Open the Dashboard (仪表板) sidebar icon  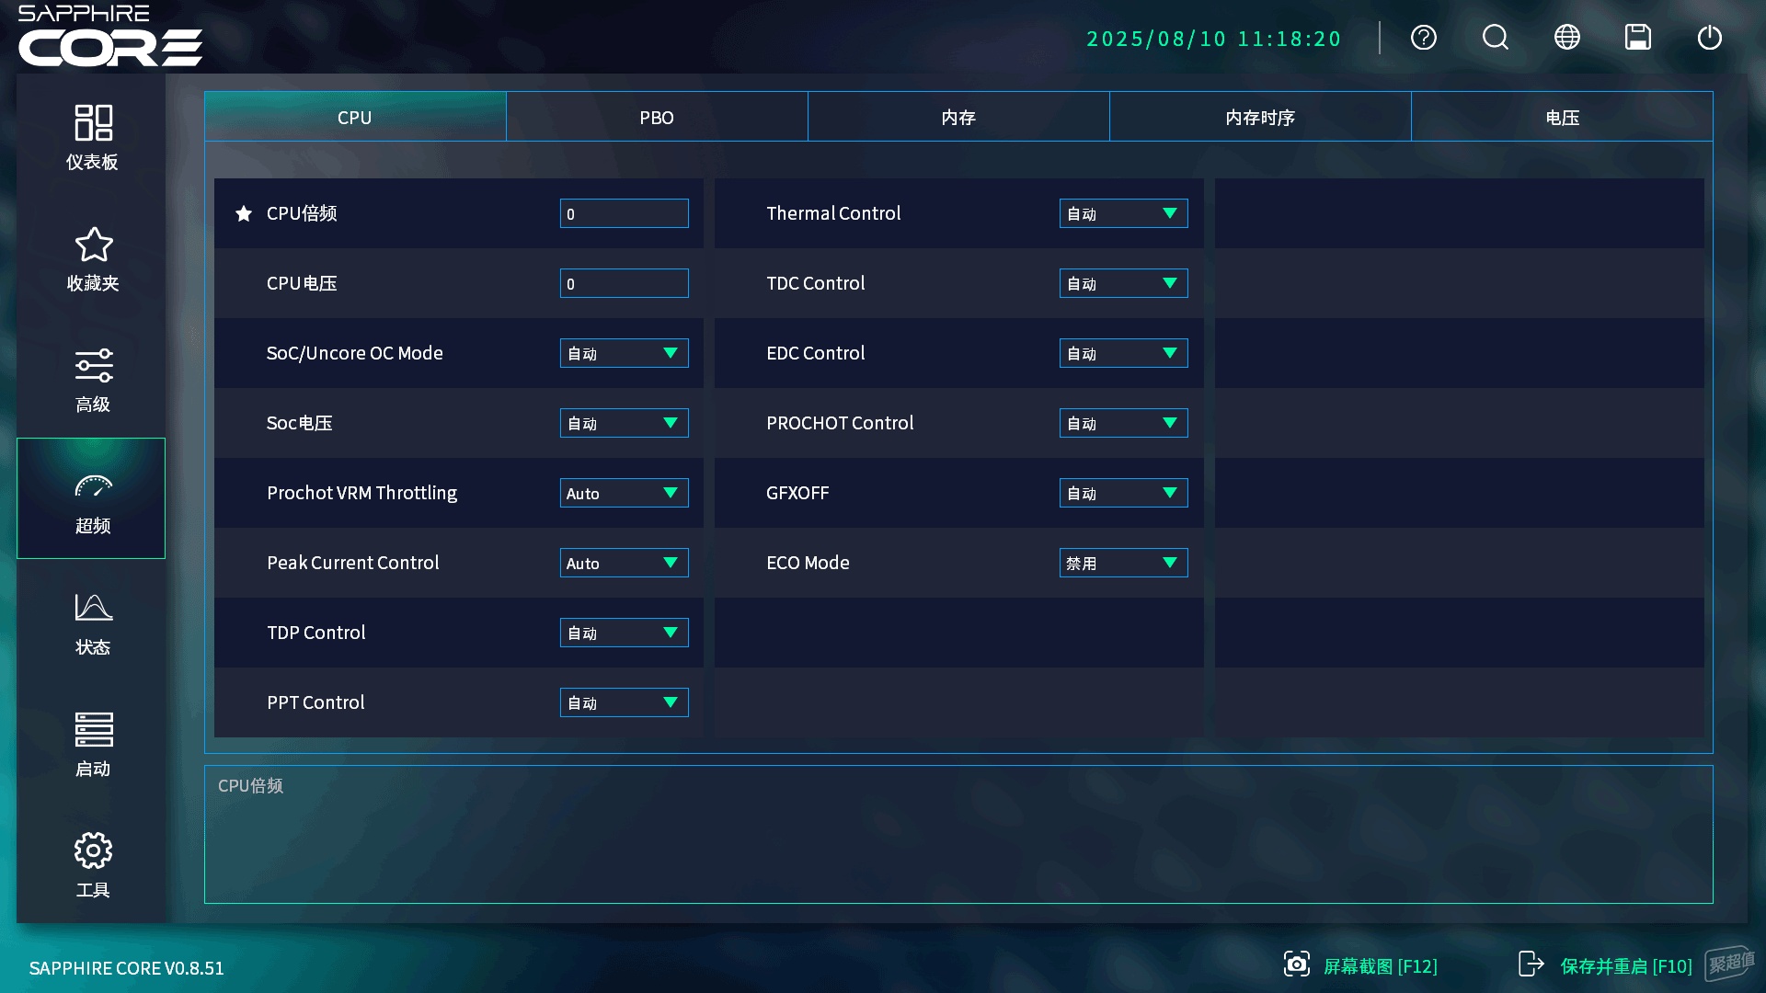[93, 122]
